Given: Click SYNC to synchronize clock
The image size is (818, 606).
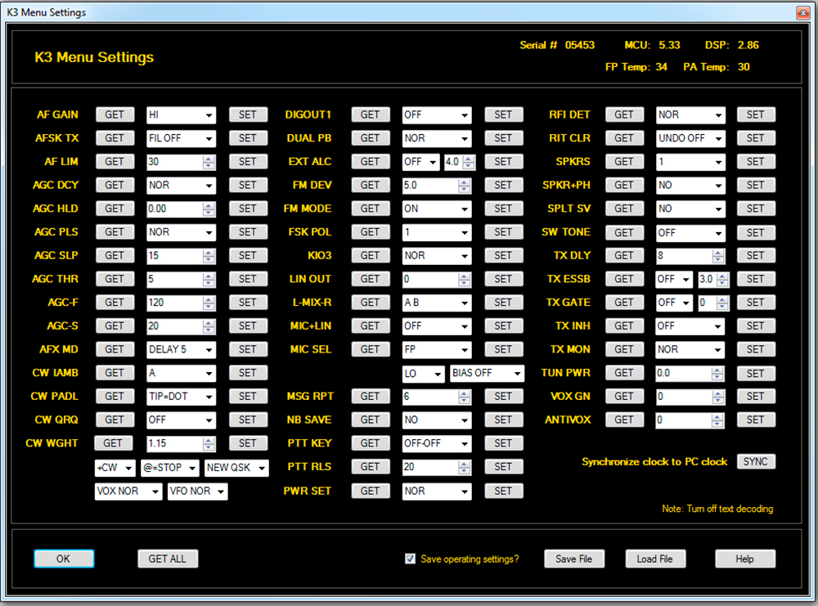Looking at the screenshot, I should pyautogui.click(x=756, y=461).
